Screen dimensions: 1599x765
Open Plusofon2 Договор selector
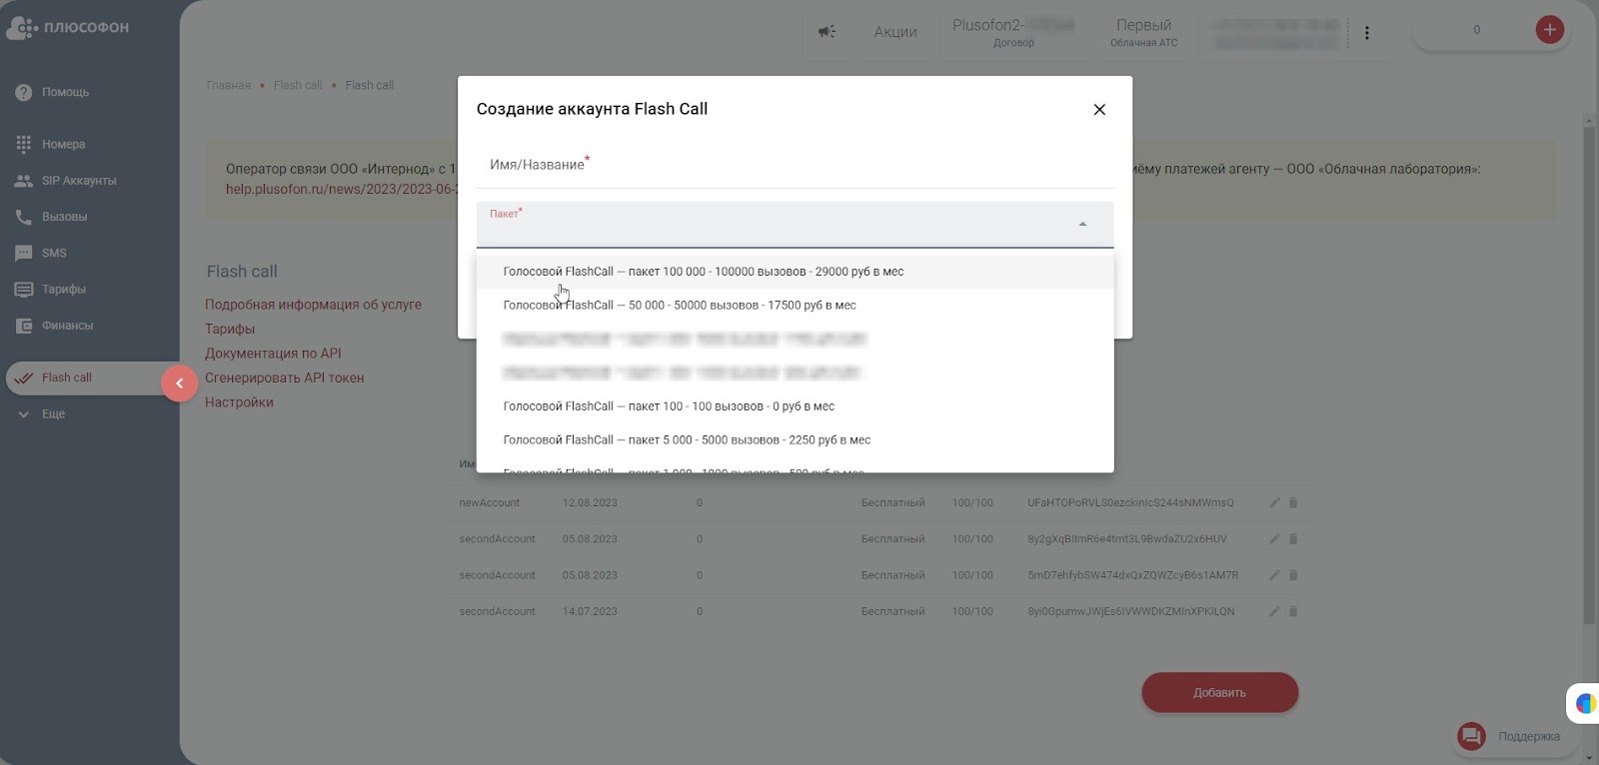pyautogui.click(x=1013, y=32)
